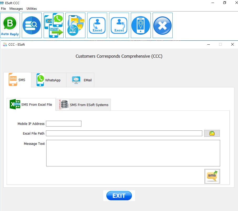Select the SMS From ESoft Systems tab
The height and width of the screenshot is (211, 238).
click(83, 105)
